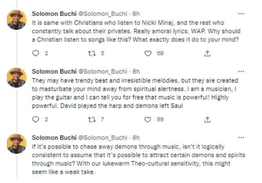Viewport: 262px width, 183px height.
Task: Click the 8h timestamp on first tweet
Action: [x=136, y=14]
